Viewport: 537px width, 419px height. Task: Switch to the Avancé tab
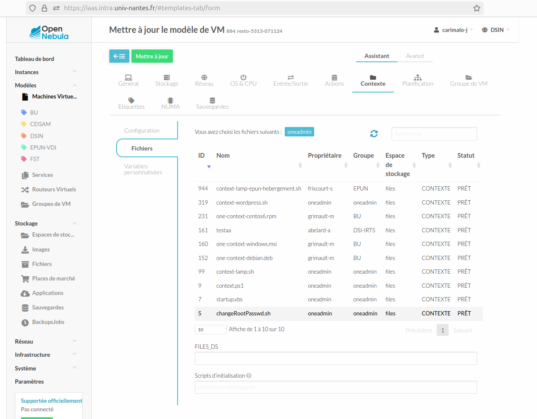point(415,56)
